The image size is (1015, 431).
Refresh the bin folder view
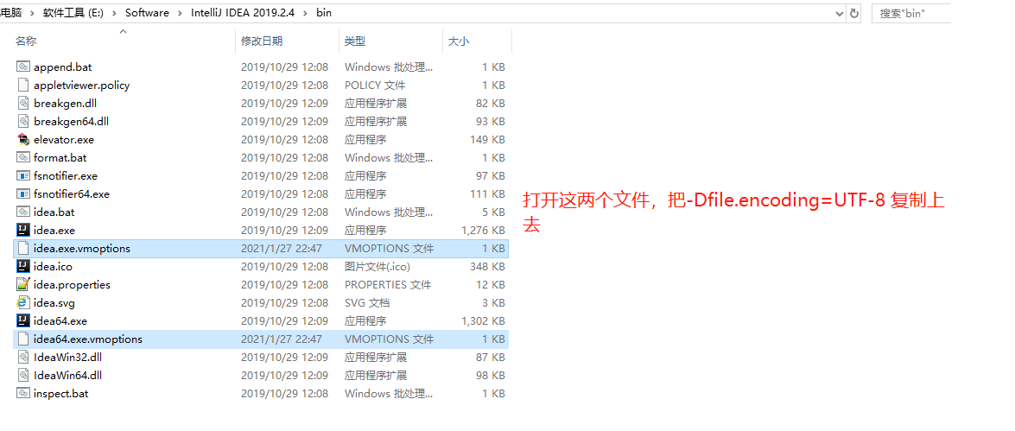click(854, 13)
